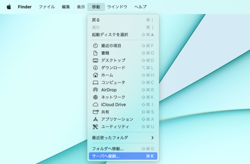Click the download arrow icon beside ダウンロード
The height and width of the screenshot is (164, 250).
(95, 68)
